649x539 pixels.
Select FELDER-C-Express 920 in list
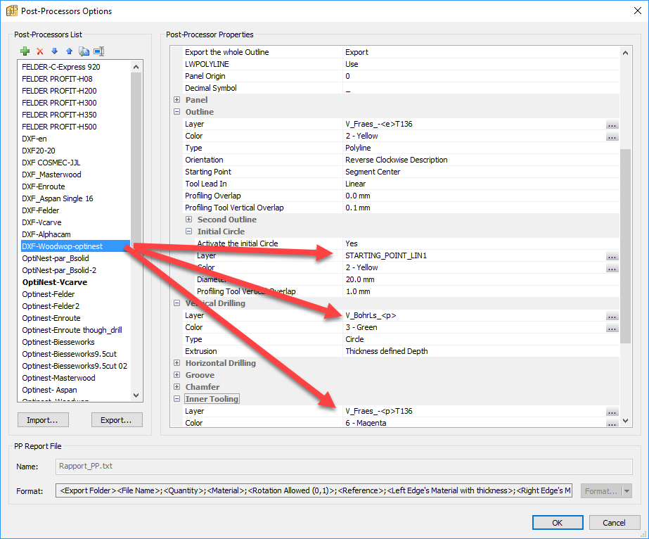[61, 67]
